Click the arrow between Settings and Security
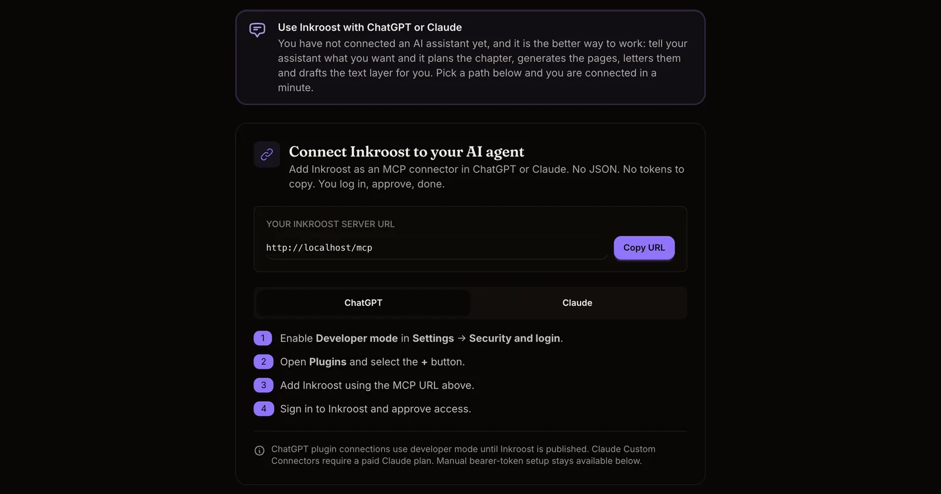The width and height of the screenshot is (941, 494). (462, 338)
